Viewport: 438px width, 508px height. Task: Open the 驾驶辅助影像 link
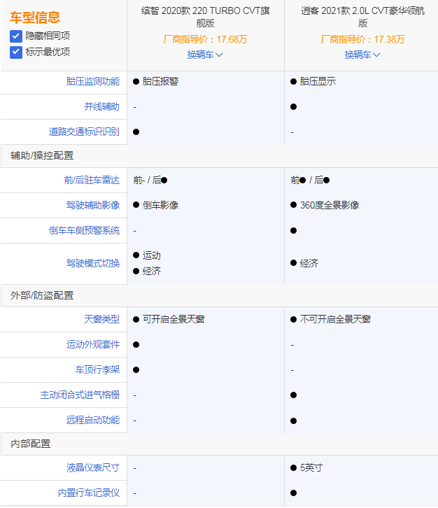pos(93,205)
